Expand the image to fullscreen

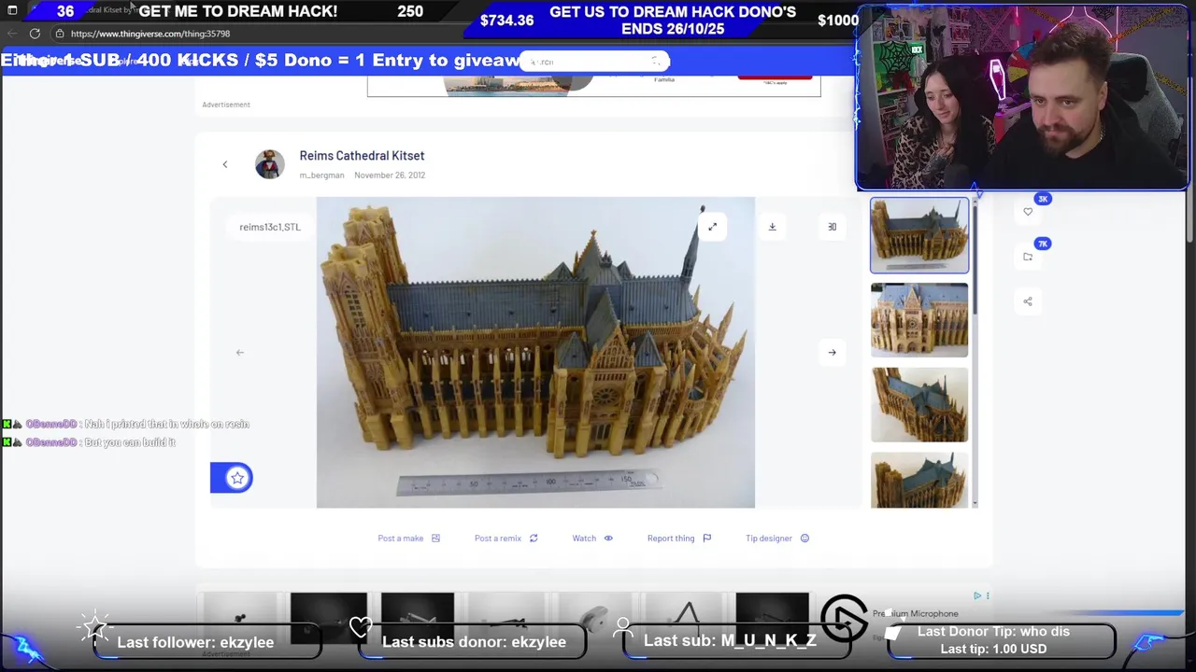point(712,227)
